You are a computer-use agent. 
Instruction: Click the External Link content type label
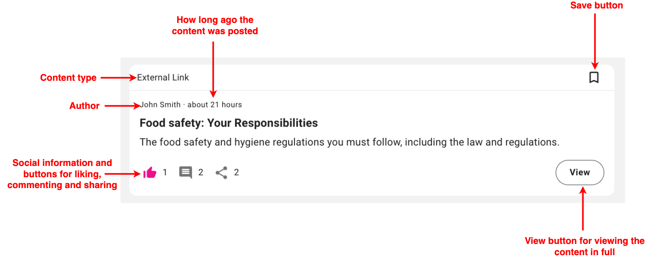tap(163, 78)
